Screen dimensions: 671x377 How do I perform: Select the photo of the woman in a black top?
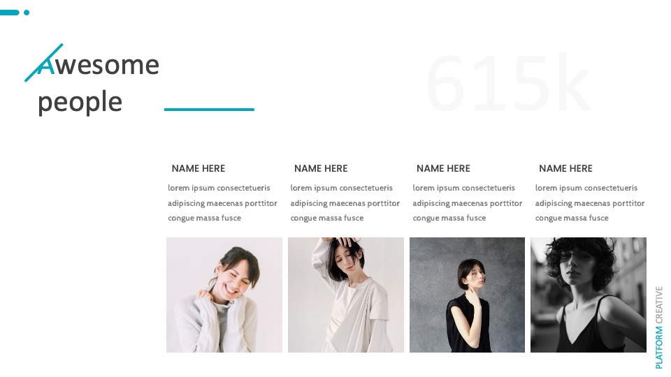[x=467, y=295]
